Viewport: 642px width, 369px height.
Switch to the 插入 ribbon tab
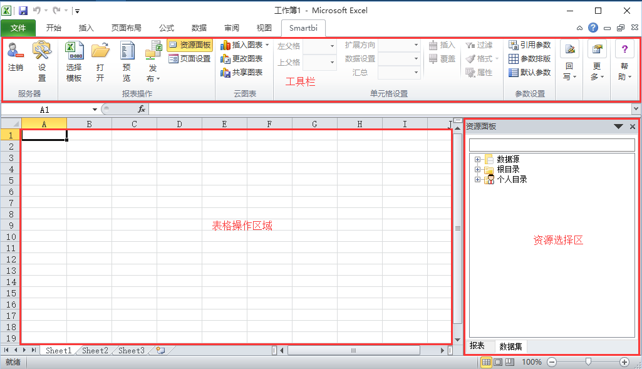(86, 28)
